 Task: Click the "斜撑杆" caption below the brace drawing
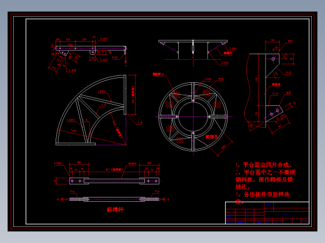[115, 209]
